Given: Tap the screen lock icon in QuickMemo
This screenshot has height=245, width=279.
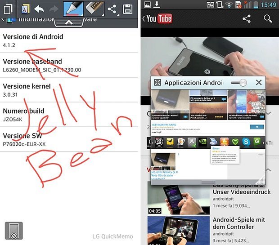Looking at the screenshot, I should pos(13,231).
